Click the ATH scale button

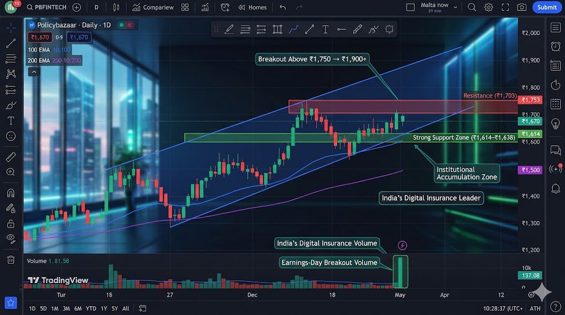tap(535, 308)
